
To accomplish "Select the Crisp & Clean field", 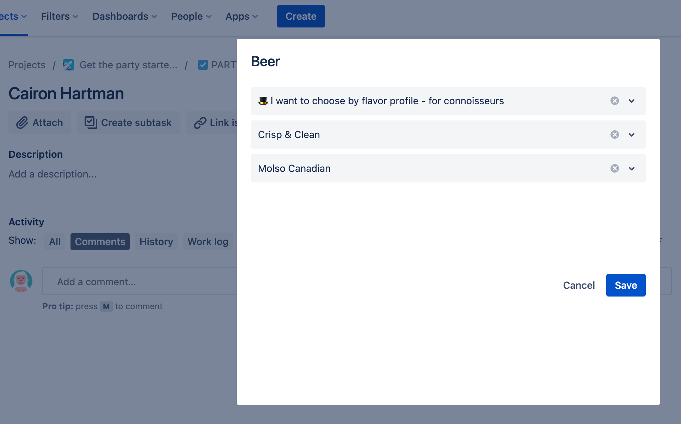I will click(x=448, y=135).
